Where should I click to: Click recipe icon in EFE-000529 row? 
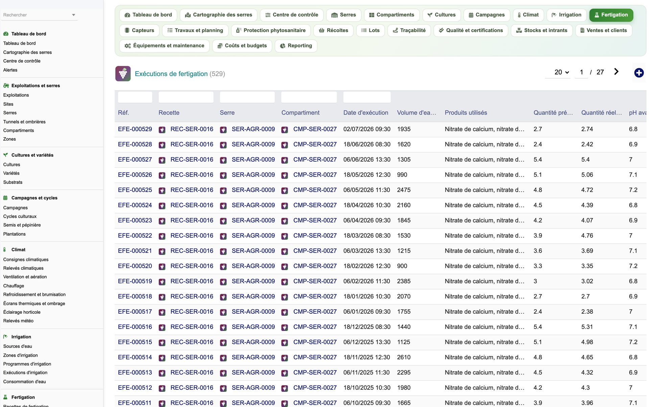click(162, 130)
